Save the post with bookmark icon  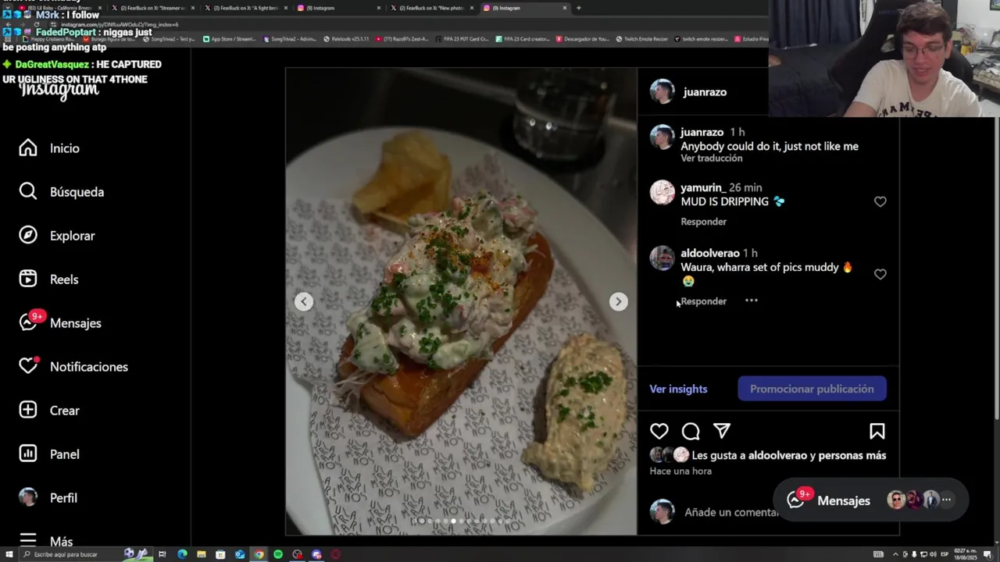(x=877, y=431)
